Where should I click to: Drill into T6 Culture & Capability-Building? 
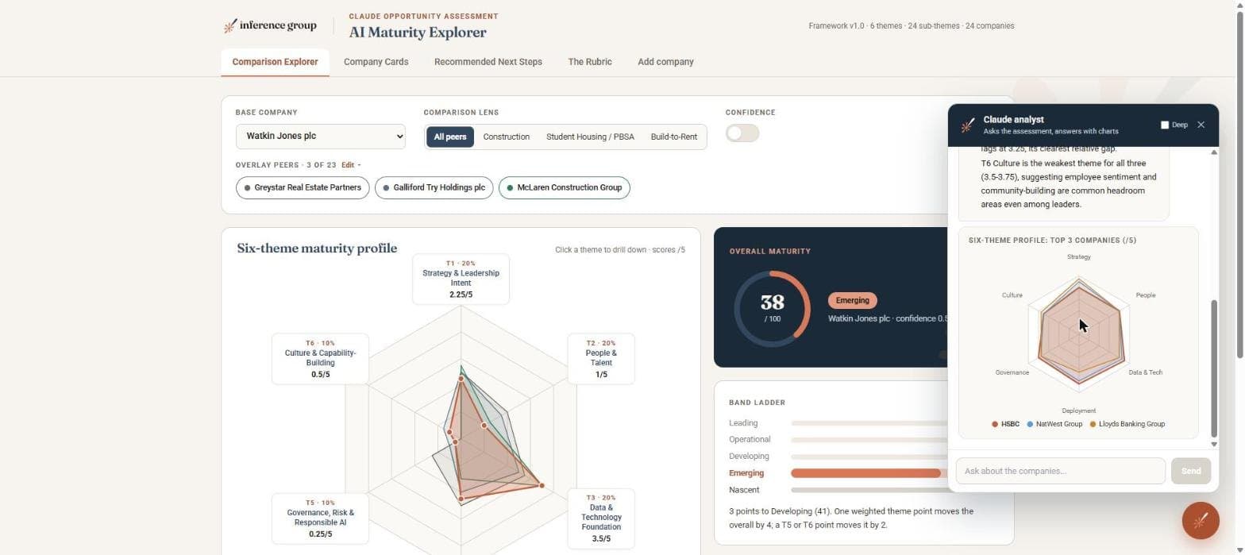(320, 359)
